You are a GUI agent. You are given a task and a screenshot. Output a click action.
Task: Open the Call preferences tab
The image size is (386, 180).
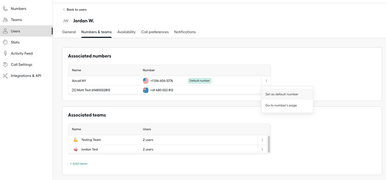[x=155, y=32]
